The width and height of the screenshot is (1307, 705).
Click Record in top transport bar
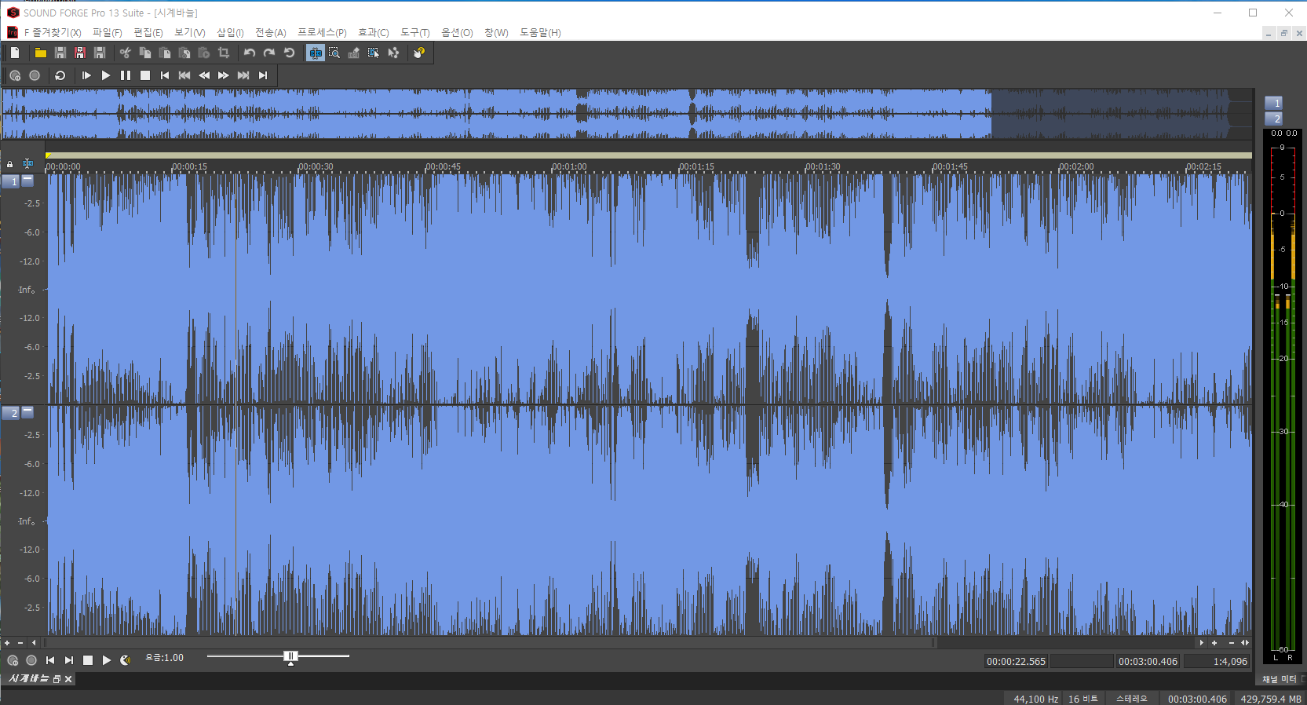point(35,75)
